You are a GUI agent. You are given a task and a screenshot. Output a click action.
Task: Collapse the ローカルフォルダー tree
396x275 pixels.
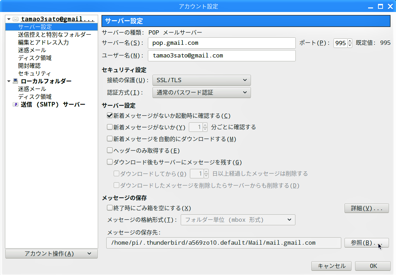tap(9, 81)
